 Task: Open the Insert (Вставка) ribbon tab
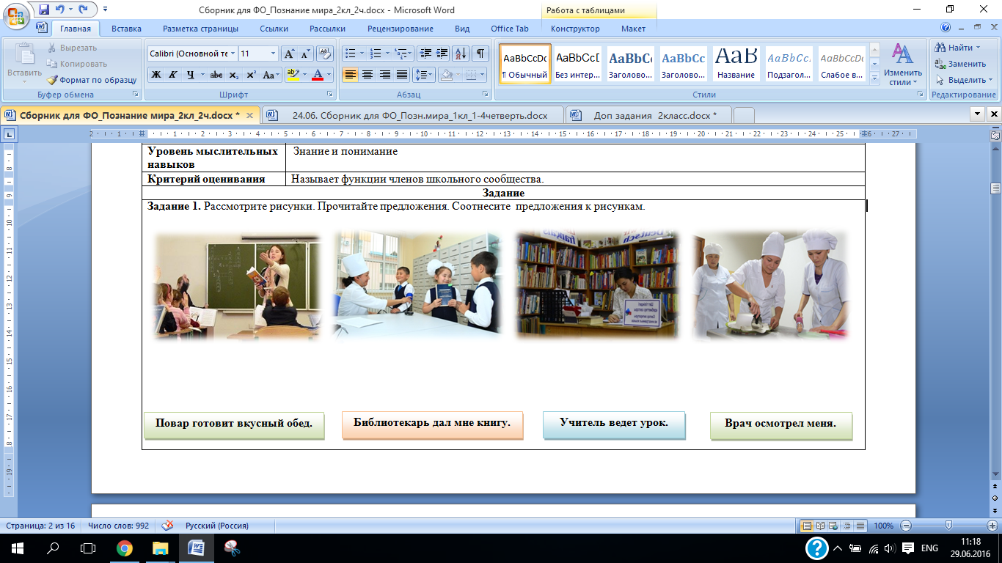[x=126, y=29]
